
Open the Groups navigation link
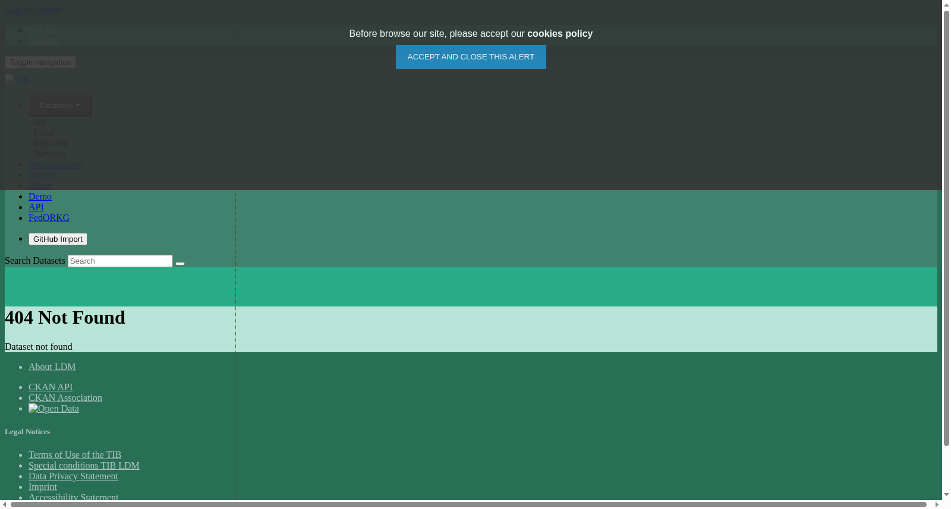(42, 175)
